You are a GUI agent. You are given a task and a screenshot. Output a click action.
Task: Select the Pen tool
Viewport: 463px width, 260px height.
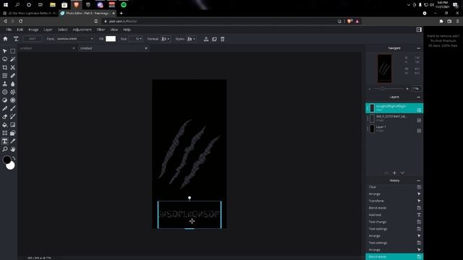(5, 108)
